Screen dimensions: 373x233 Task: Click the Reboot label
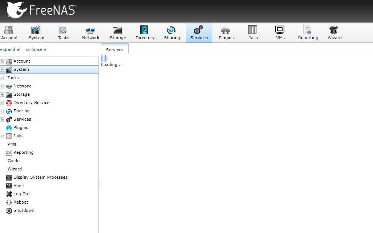pos(21,202)
